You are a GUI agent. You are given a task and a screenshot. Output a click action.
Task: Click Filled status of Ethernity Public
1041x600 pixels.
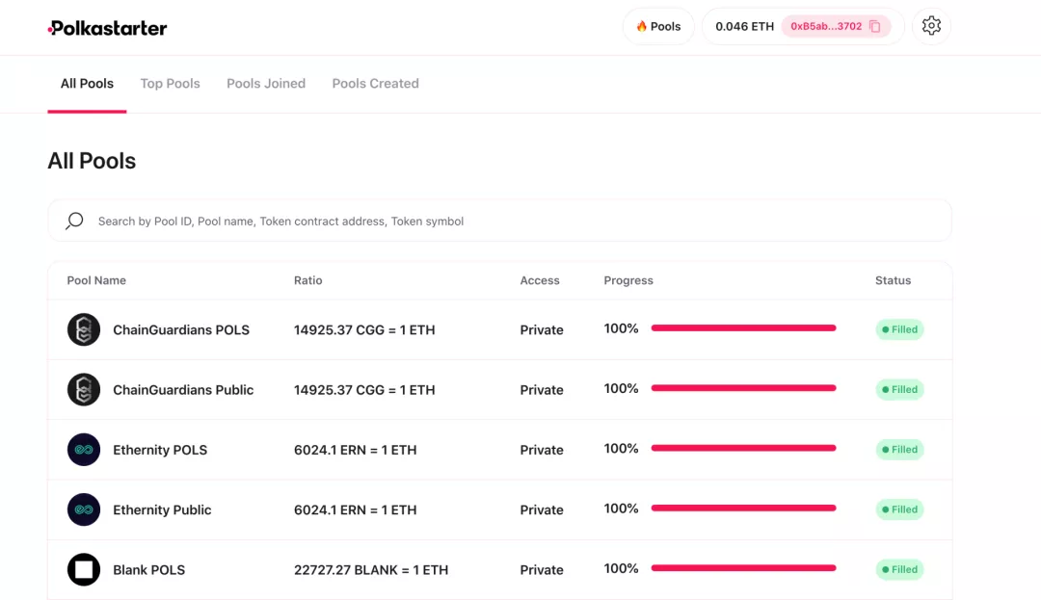click(899, 509)
